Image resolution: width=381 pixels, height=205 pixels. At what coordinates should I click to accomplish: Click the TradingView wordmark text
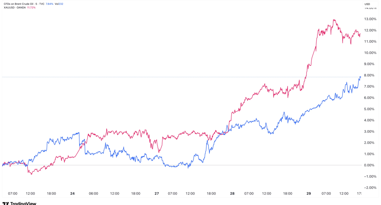point(23,203)
